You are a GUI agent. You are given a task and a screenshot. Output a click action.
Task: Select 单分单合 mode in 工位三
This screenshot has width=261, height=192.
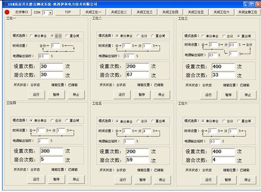click(x=203, y=36)
